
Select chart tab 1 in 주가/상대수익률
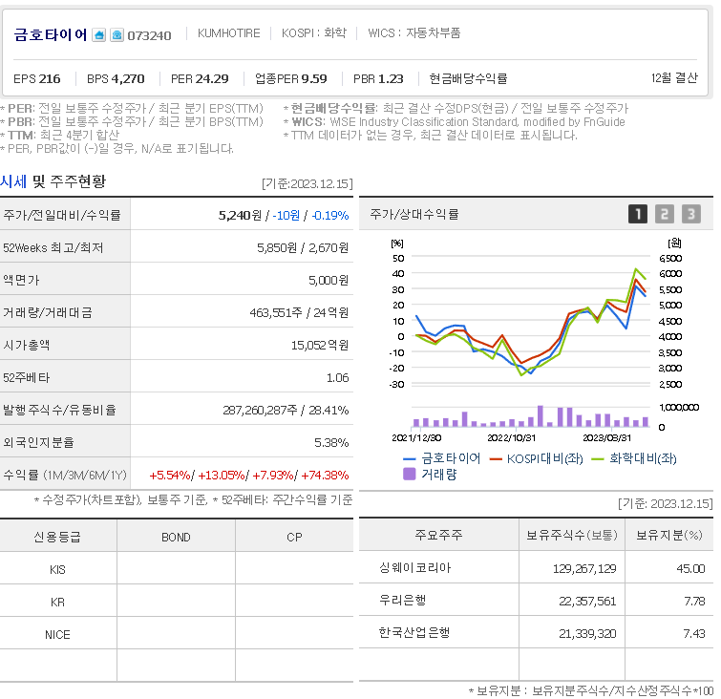tap(638, 214)
